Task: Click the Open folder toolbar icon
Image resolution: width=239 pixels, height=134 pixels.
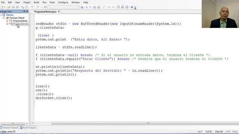Action: point(9,7)
